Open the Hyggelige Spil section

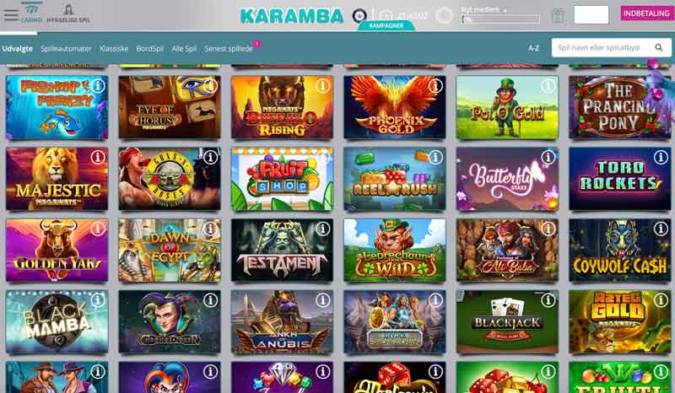(68, 13)
